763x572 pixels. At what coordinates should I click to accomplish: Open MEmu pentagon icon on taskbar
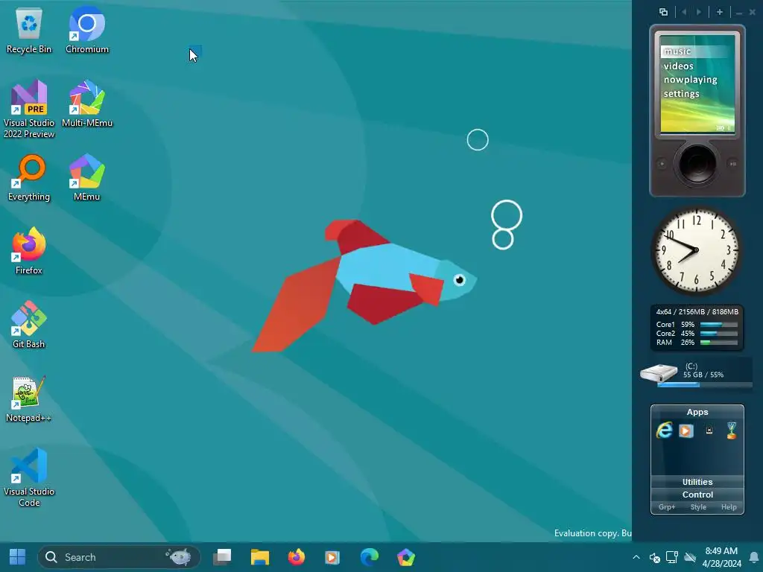point(406,557)
